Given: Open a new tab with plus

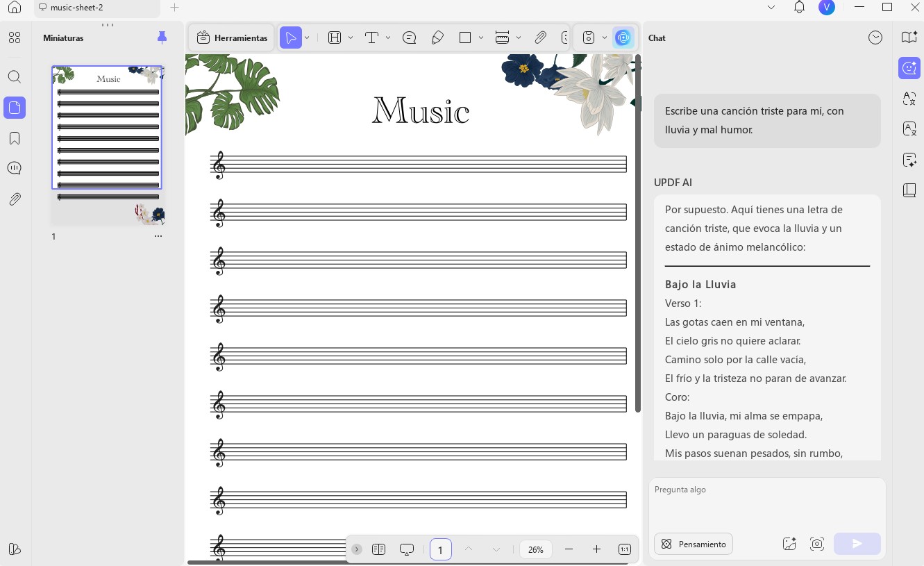Looking at the screenshot, I should pyautogui.click(x=175, y=8).
